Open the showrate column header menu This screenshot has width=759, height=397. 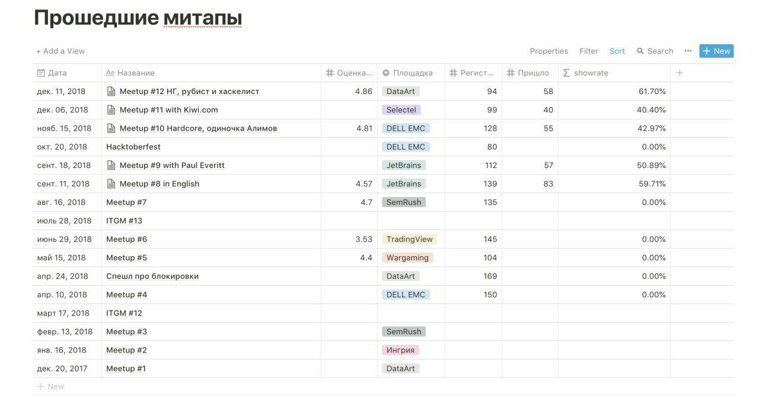point(614,73)
